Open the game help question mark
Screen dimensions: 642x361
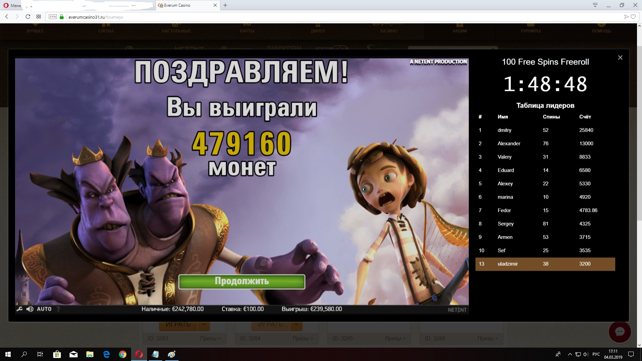tap(58, 309)
